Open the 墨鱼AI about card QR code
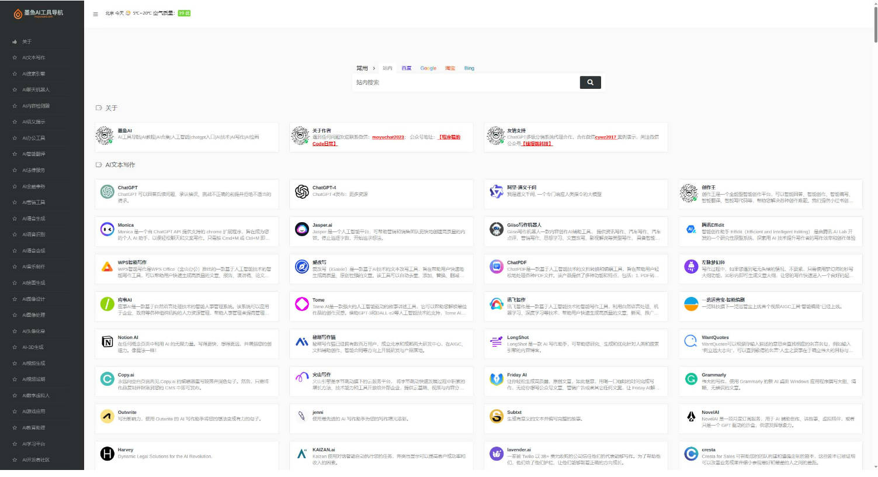 (105, 135)
